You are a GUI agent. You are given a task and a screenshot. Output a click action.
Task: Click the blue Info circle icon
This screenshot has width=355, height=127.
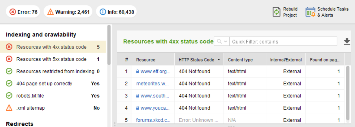(103, 12)
